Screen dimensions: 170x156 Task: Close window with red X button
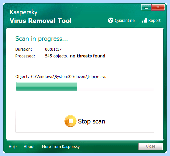[158, 7]
